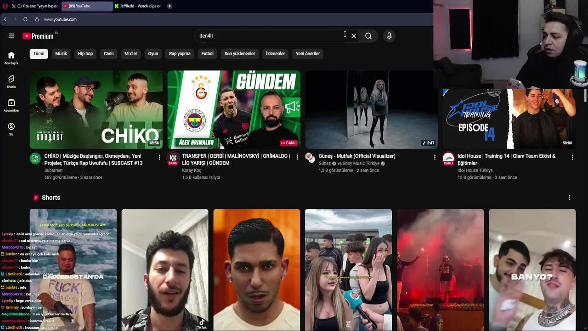Go to the Idol House Türkiye channel name link
The image size is (588, 331).
click(475, 171)
